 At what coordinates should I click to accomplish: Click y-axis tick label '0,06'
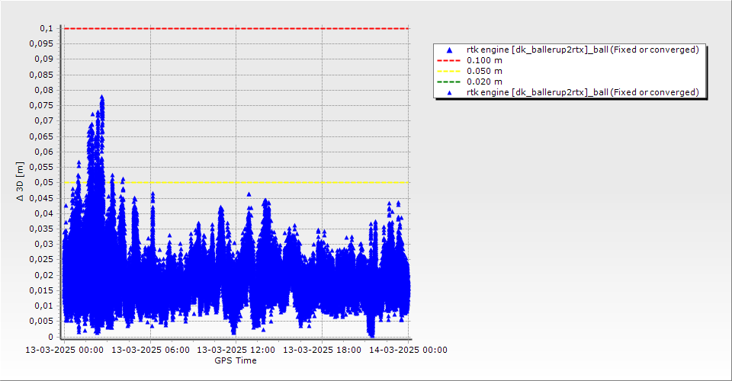coord(44,152)
